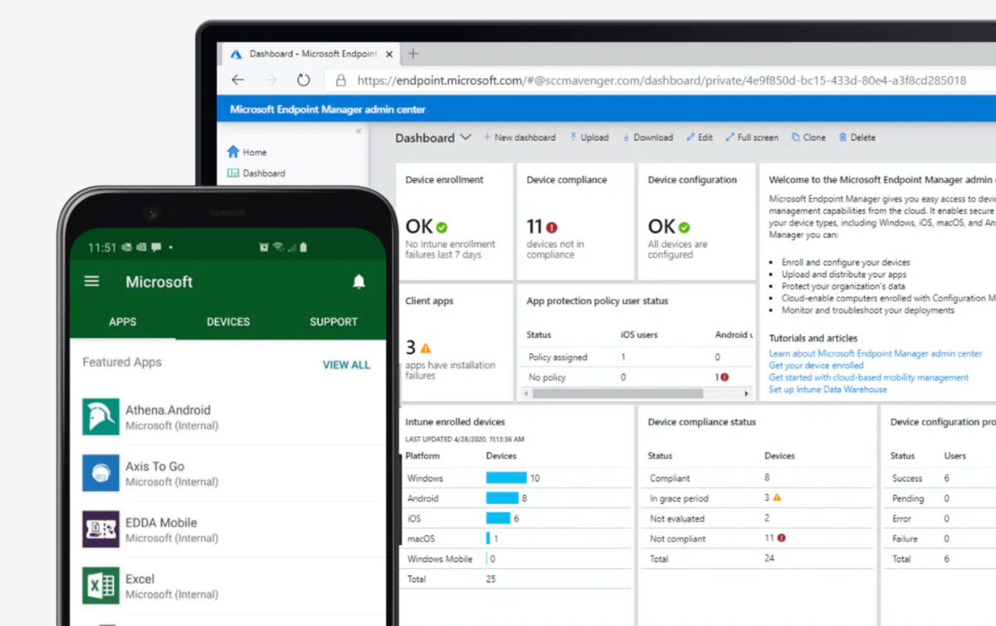Tap battery icon in phone status bar
This screenshot has width=996, height=626.
coord(304,247)
